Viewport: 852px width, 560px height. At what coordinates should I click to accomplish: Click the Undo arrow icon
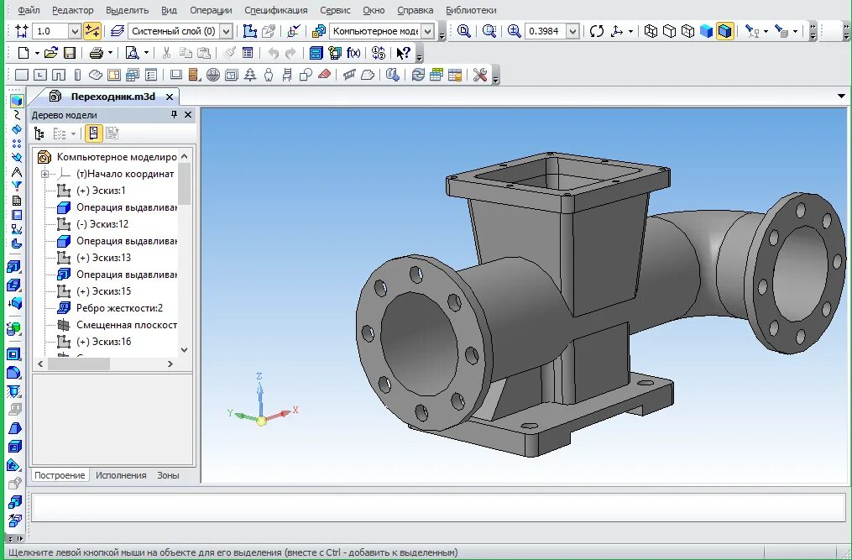pos(274,53)
